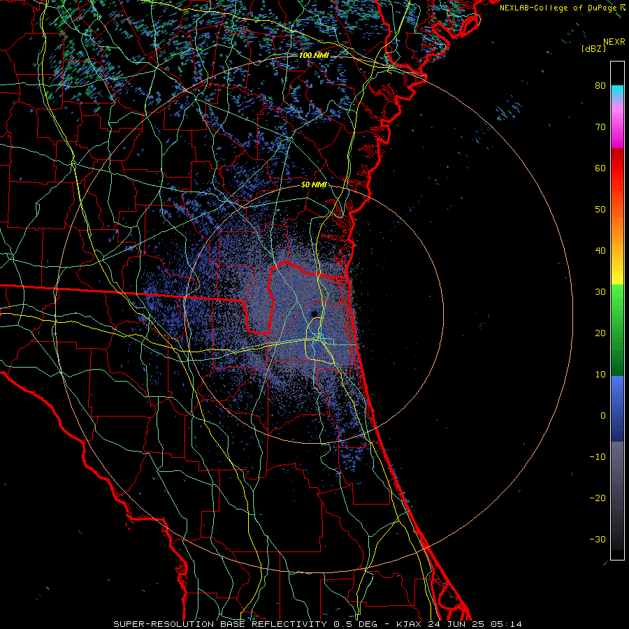Click the 50 value on dBZ scale

coord(600,210)
